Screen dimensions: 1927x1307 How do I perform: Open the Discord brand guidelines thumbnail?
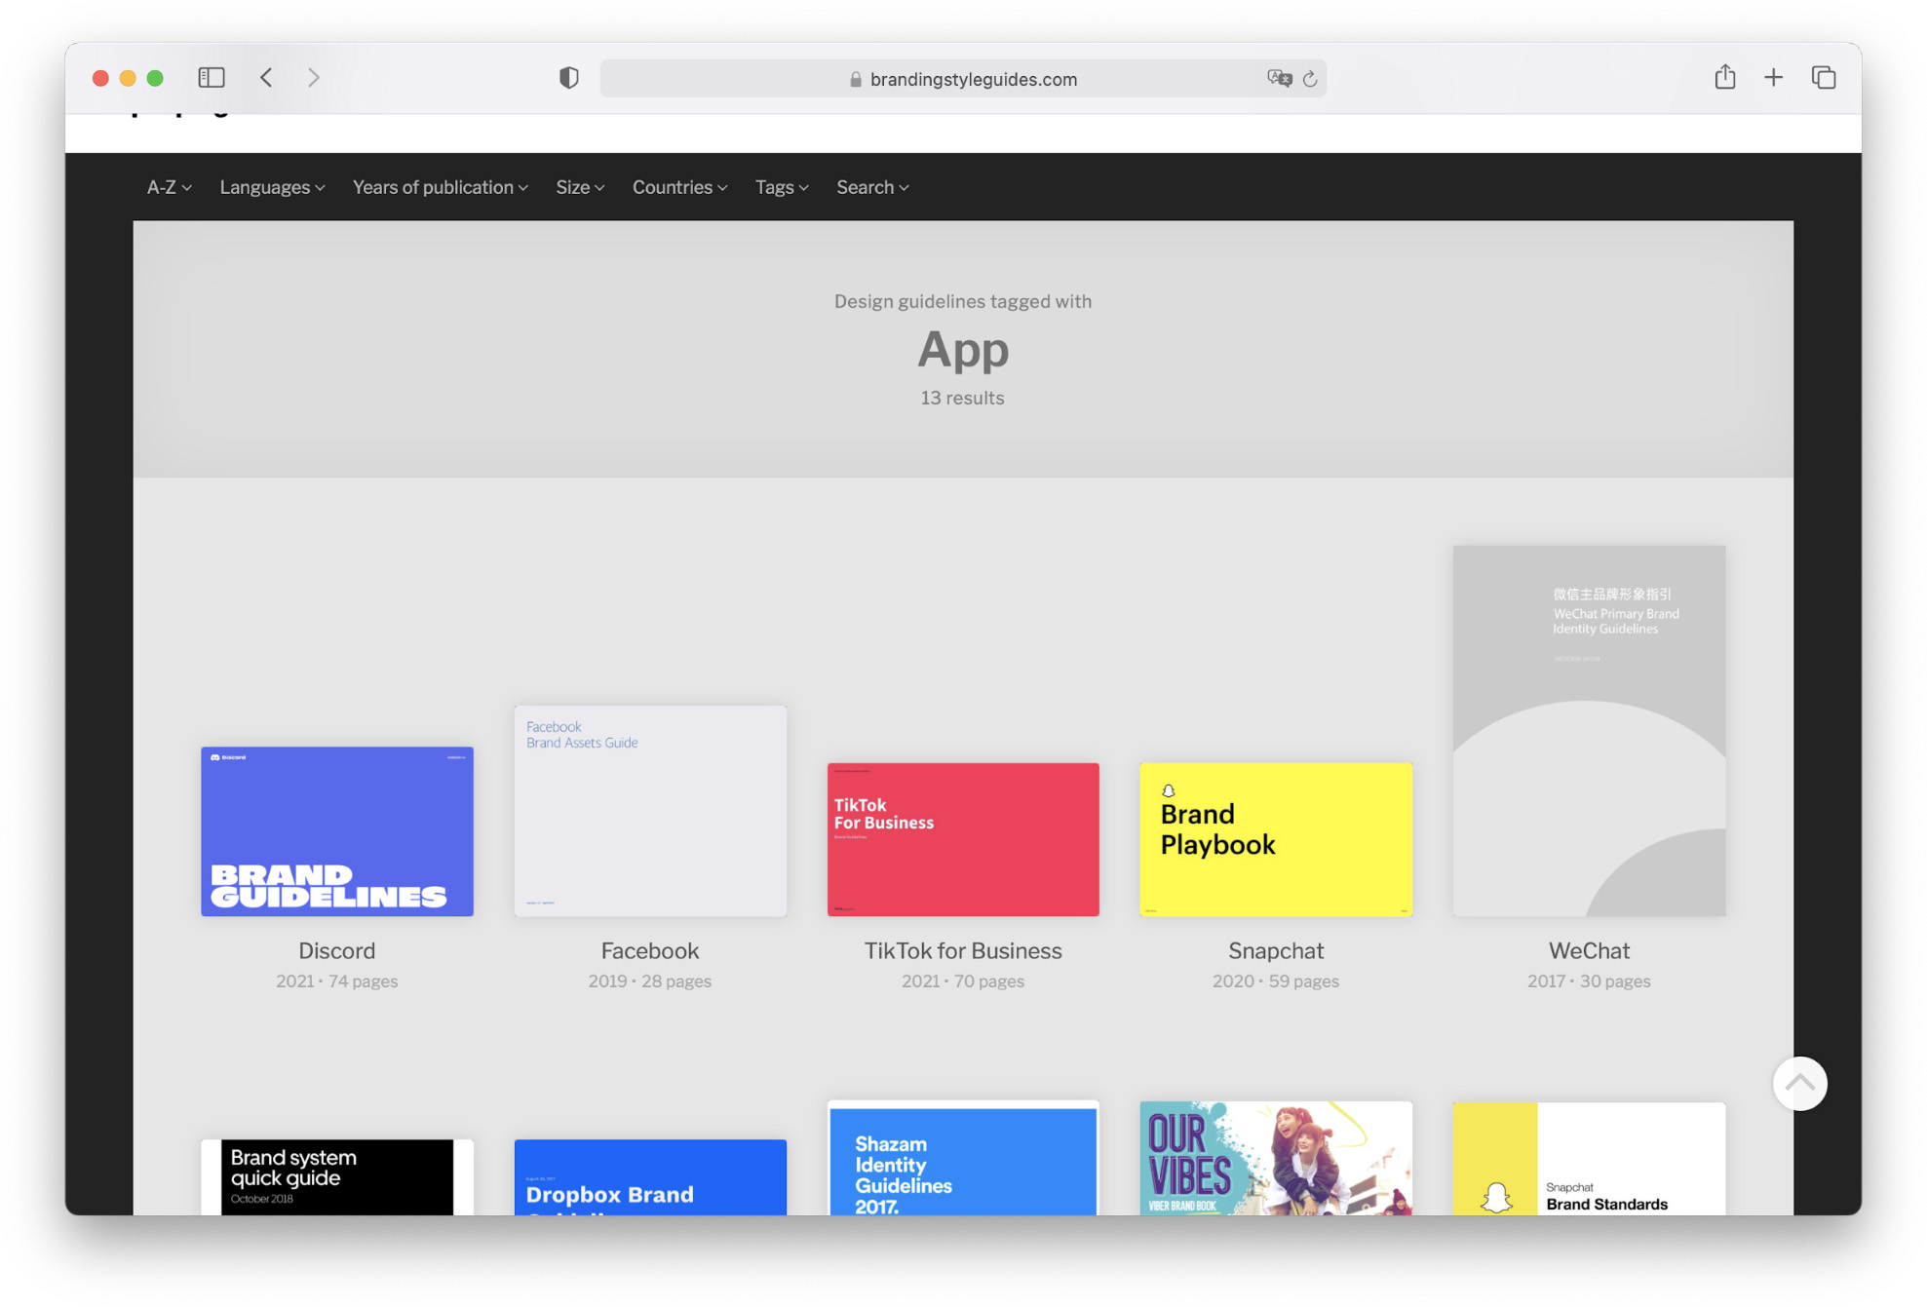(x=337, y=831)
